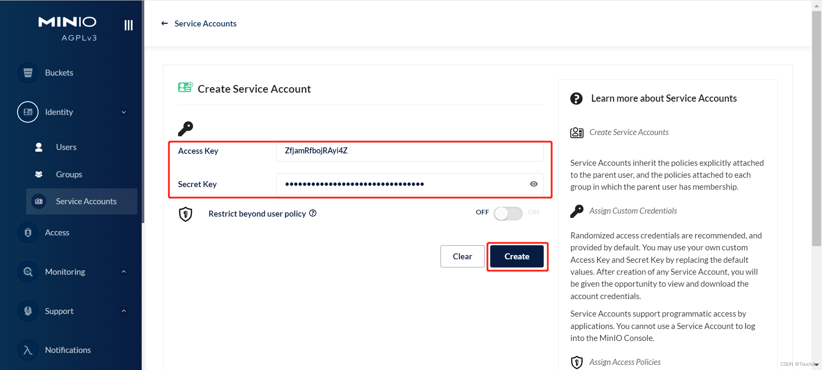The image size is (822, 370).
Task: Click the Monitoring magnifier icon
Action: point(28,272)
